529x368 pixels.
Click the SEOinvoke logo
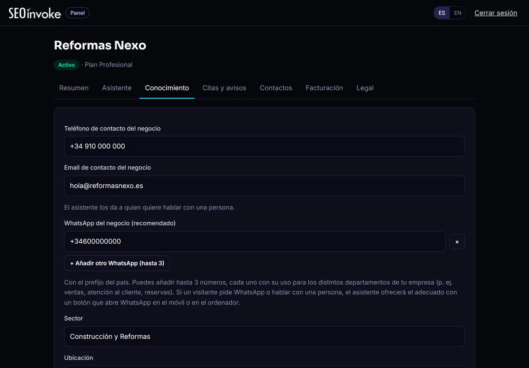(35, 13)
